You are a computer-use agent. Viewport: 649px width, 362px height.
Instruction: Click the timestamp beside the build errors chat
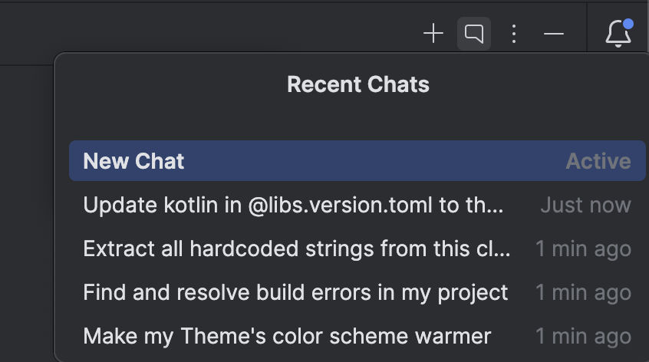(583, 292)
